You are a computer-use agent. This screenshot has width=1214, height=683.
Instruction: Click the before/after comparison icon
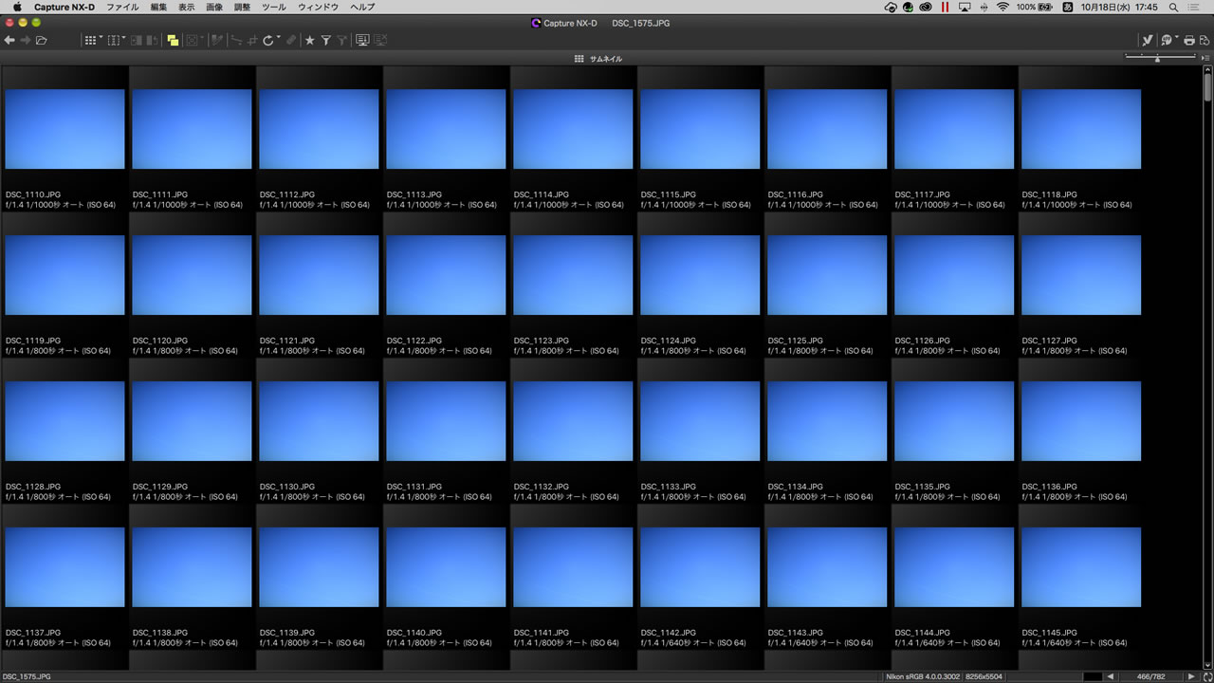152,40
